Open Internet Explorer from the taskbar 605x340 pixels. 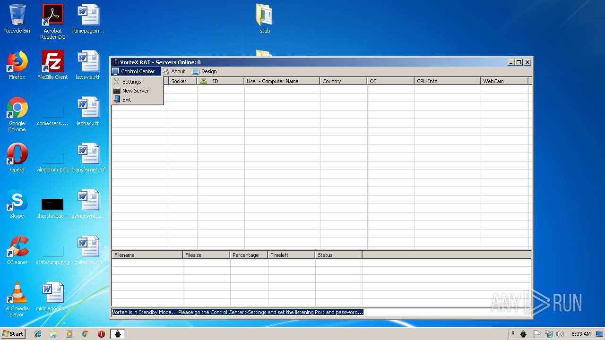38,334
